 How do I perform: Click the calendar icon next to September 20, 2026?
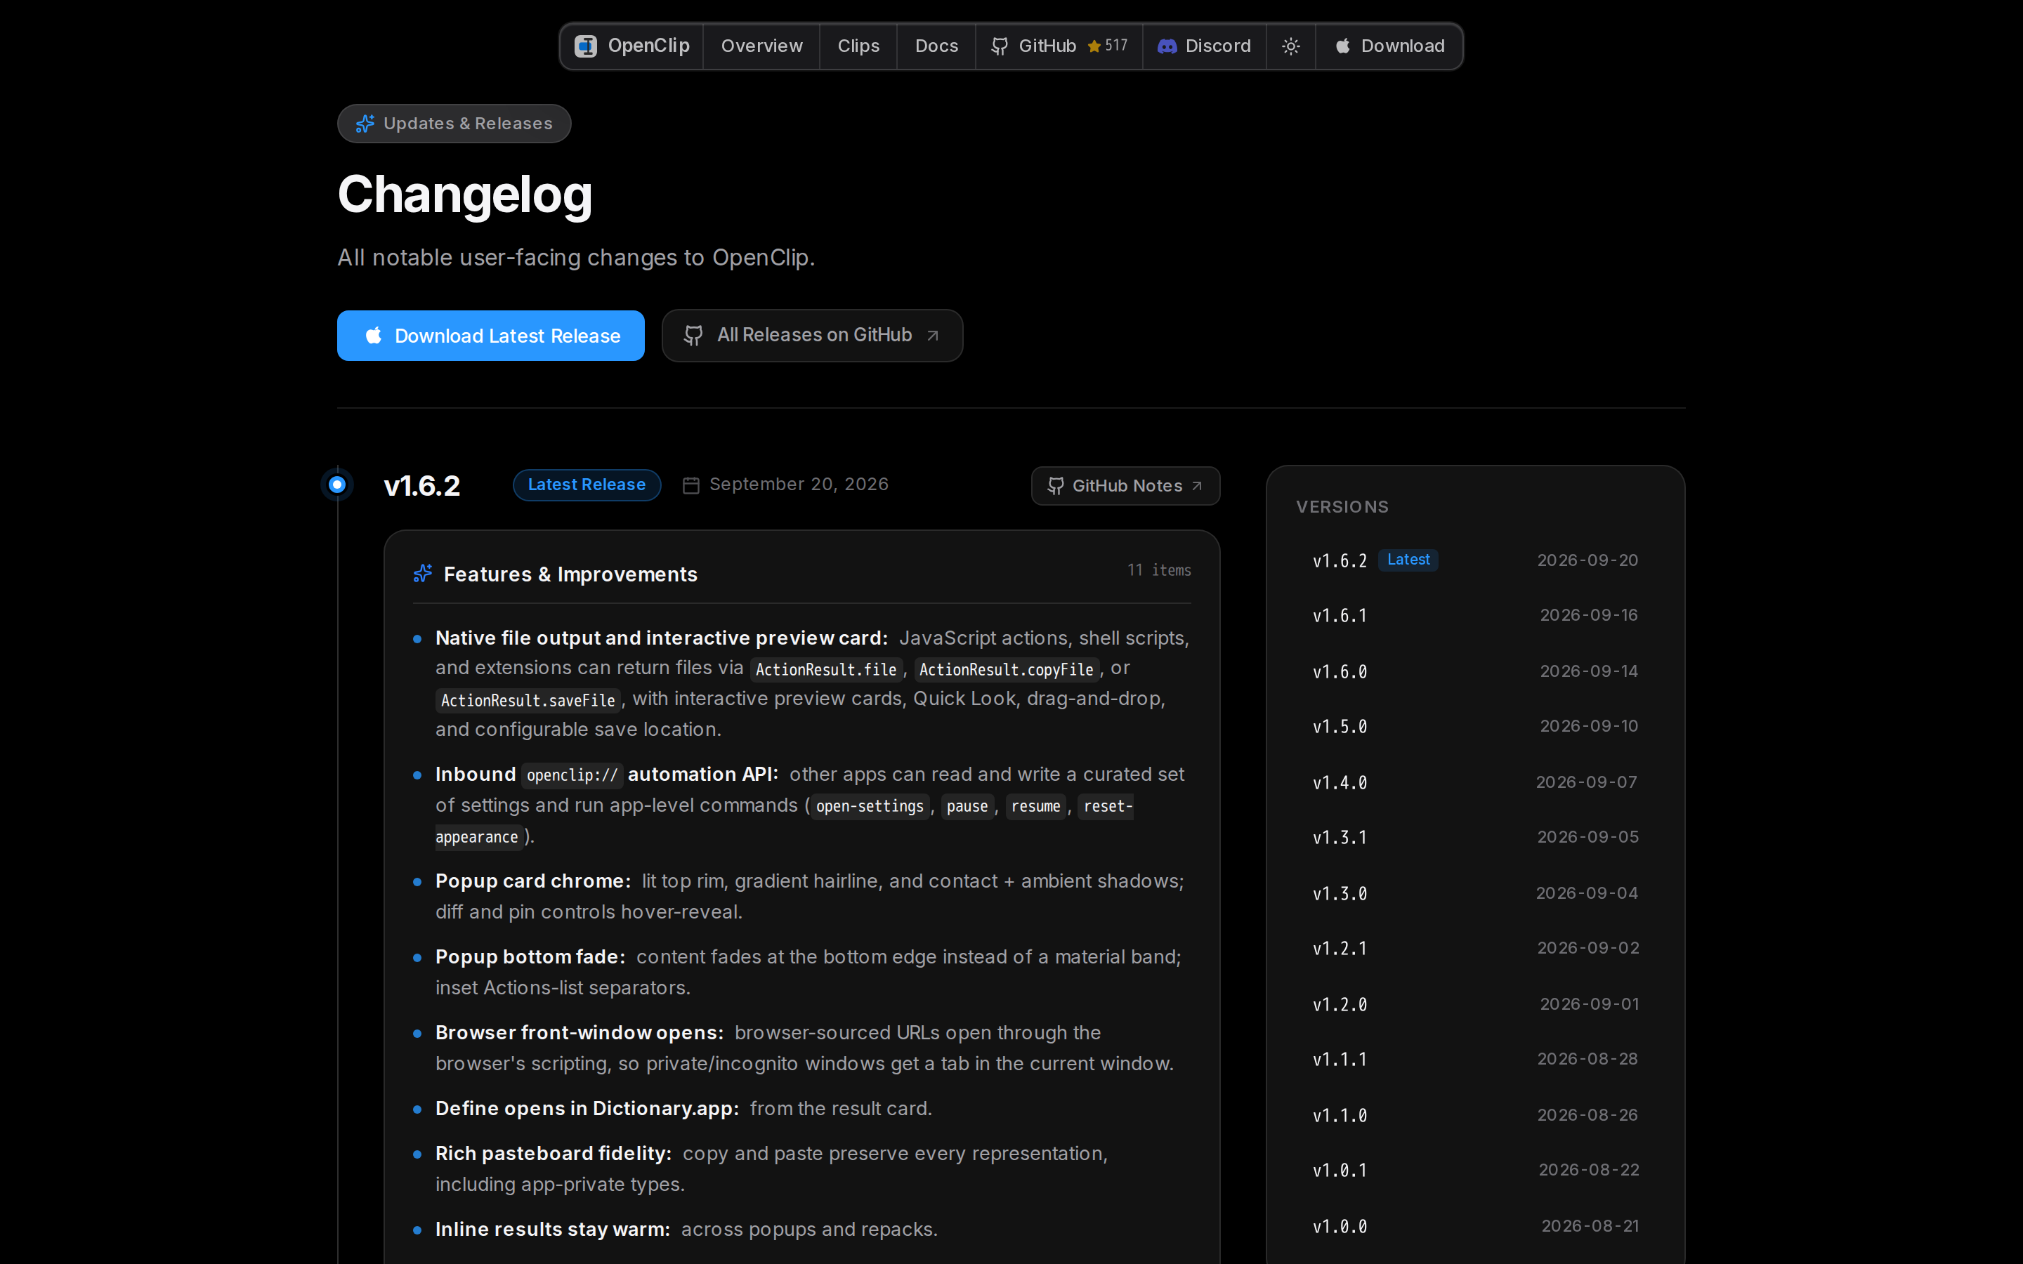[x=690, y=485]
